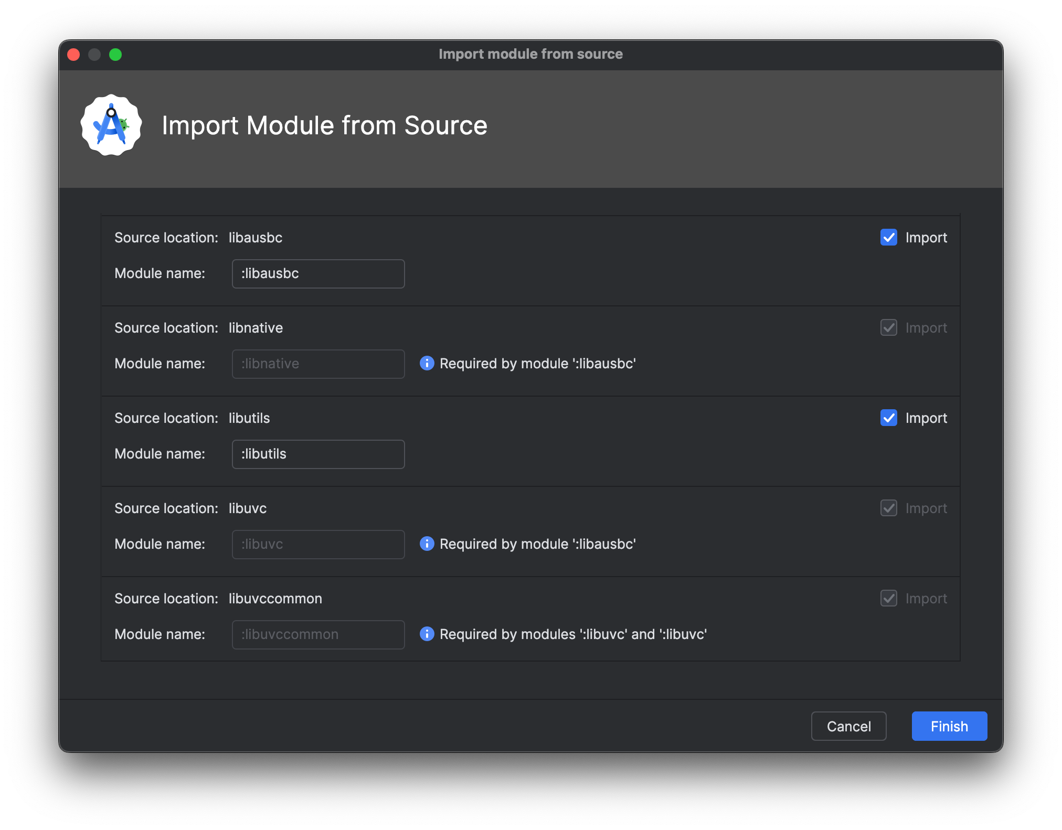Click the :libuvc module name field
The image size is (1062, 830).
click(x=318, y=544)
